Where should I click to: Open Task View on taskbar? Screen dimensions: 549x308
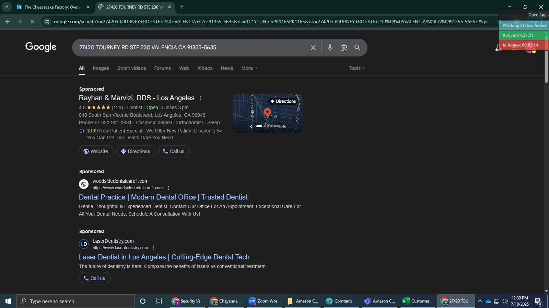click(x=159, y=301)
